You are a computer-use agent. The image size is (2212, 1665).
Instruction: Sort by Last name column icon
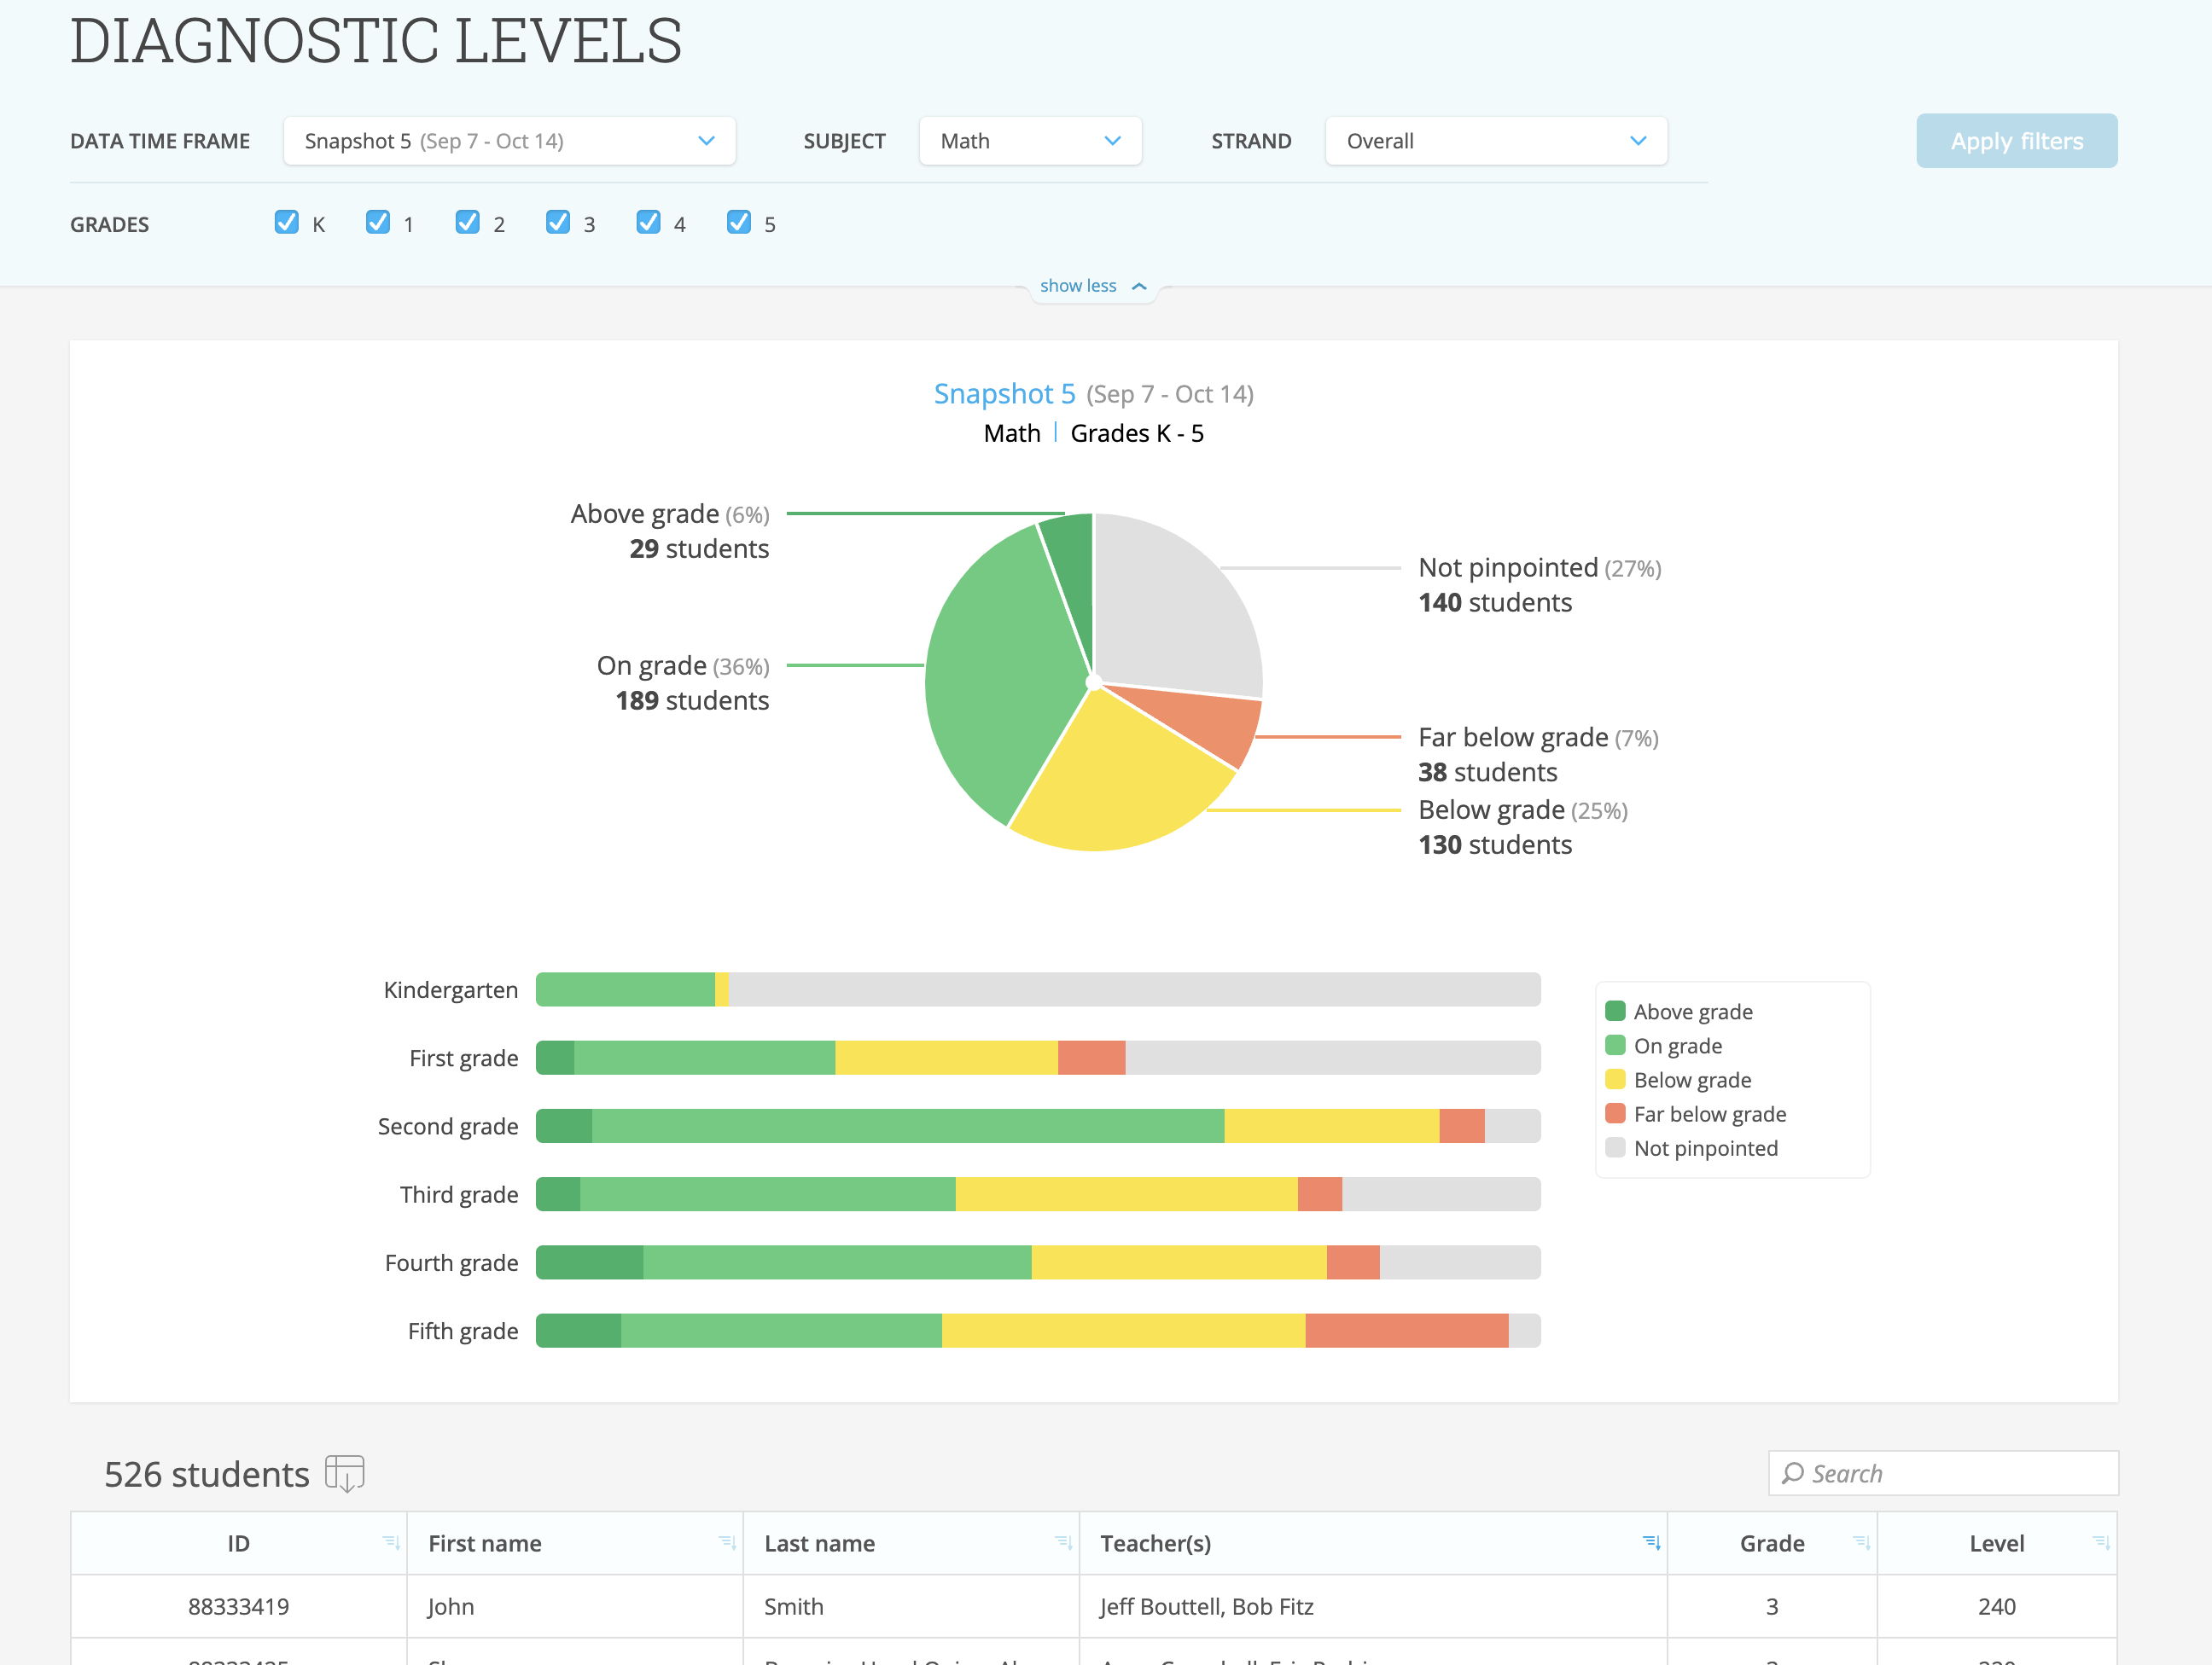click(1063, 1542)
